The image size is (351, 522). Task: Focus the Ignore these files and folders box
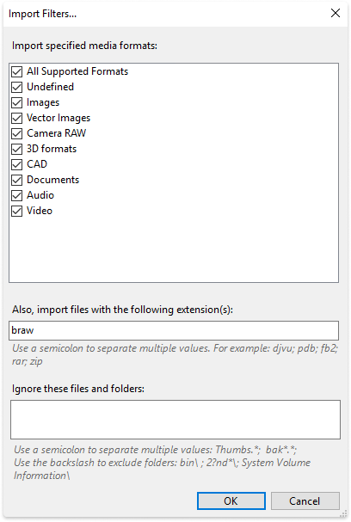175,420
